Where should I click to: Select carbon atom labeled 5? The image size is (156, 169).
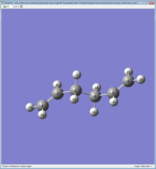click(x=113, y=93)
